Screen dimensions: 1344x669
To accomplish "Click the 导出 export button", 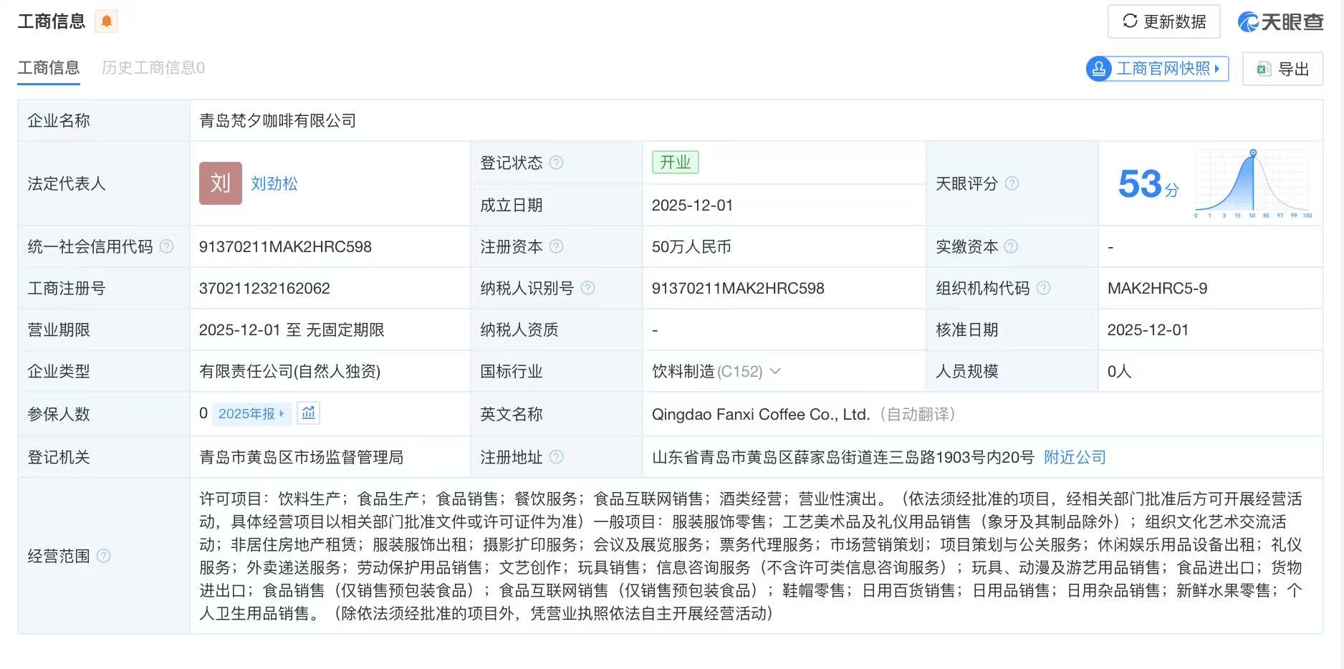I will (1282, 69).
